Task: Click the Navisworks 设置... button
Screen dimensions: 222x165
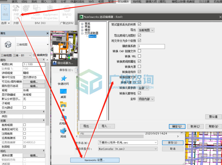Action: point(95,160)
